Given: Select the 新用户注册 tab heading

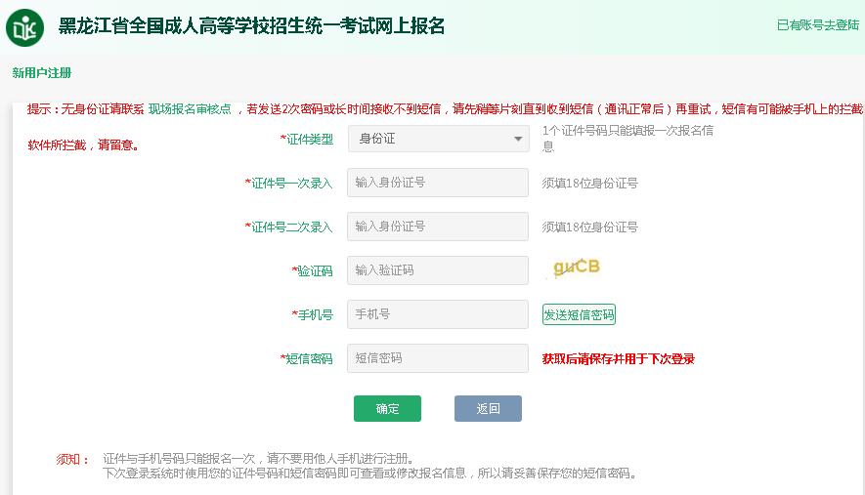Looking at the screenshot, I should click(42, 73).
